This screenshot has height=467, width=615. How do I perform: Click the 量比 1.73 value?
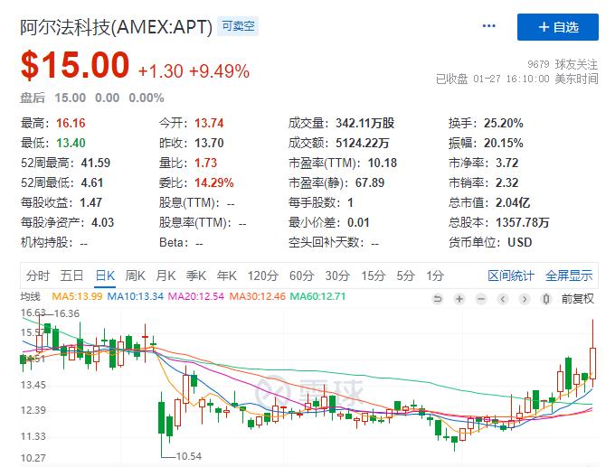(205, 163)
